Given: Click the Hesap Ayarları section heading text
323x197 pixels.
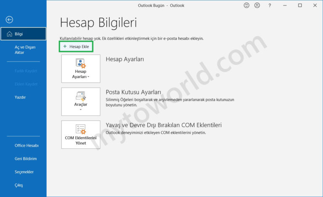Looking at the screenshot, I should [125, 59].
